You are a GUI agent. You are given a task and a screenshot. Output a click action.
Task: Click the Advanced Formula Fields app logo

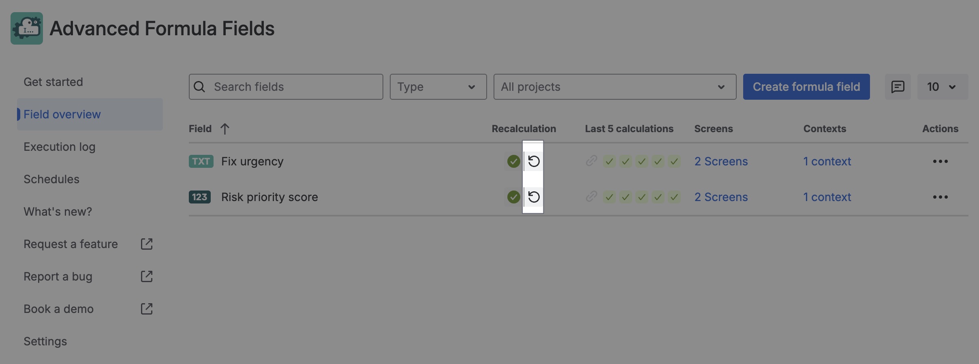27,28
